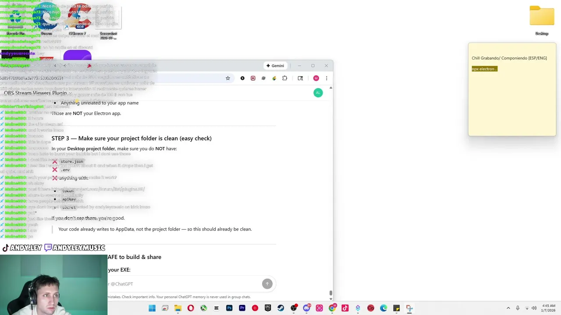
Task: Click the 'Message @ChatGPT' input field
Action: point(184,284)
